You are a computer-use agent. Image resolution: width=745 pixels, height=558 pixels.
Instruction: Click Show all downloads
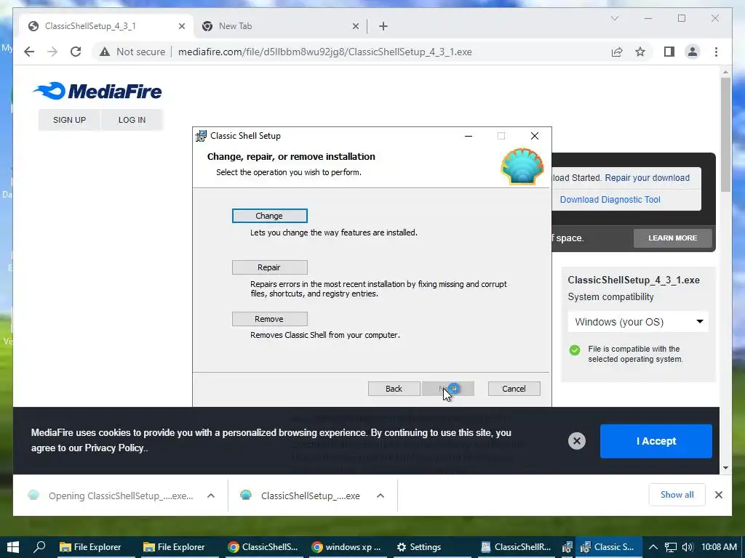pos(677,495)
